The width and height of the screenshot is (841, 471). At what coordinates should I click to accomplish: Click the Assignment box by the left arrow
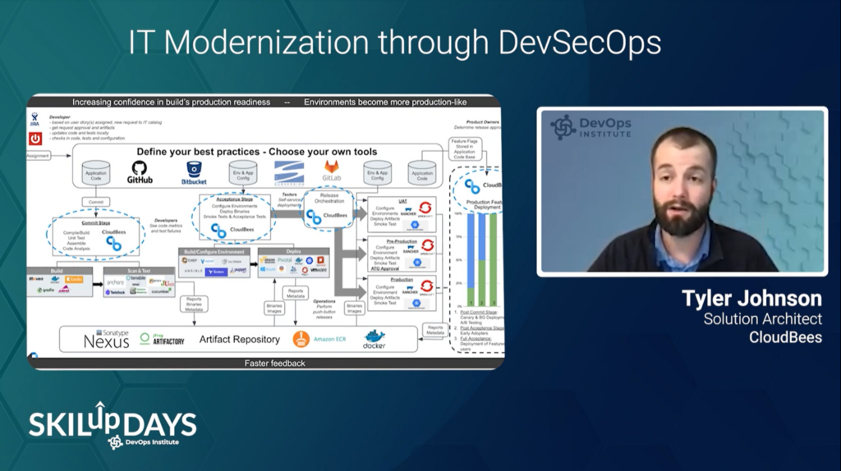click(x=39, y=156)
